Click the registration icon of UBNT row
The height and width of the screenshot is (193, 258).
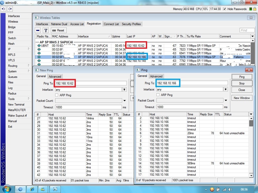pos(39,46)
